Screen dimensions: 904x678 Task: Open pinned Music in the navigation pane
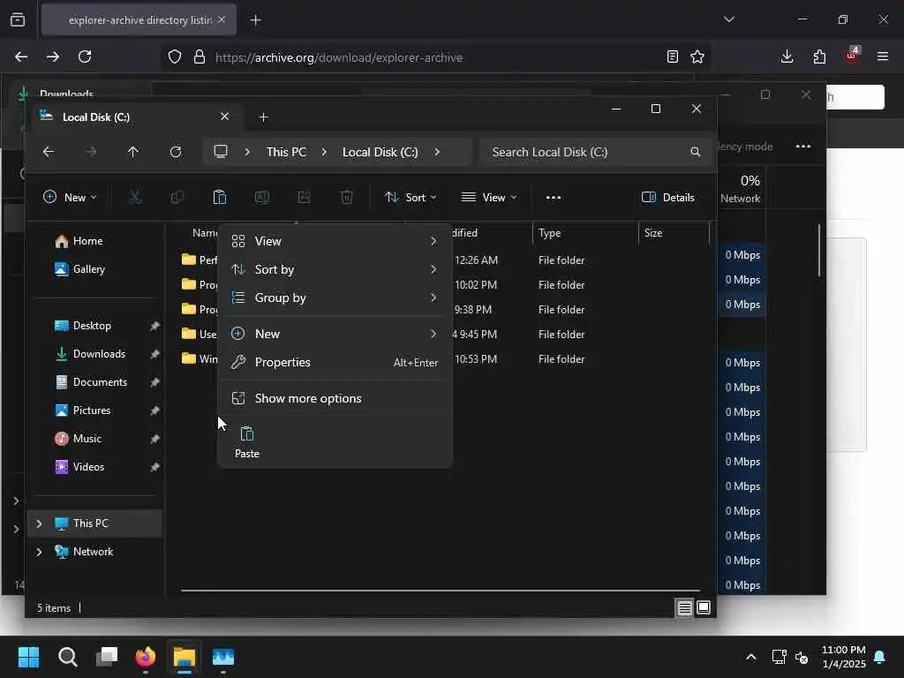click(x=95, y=439)
